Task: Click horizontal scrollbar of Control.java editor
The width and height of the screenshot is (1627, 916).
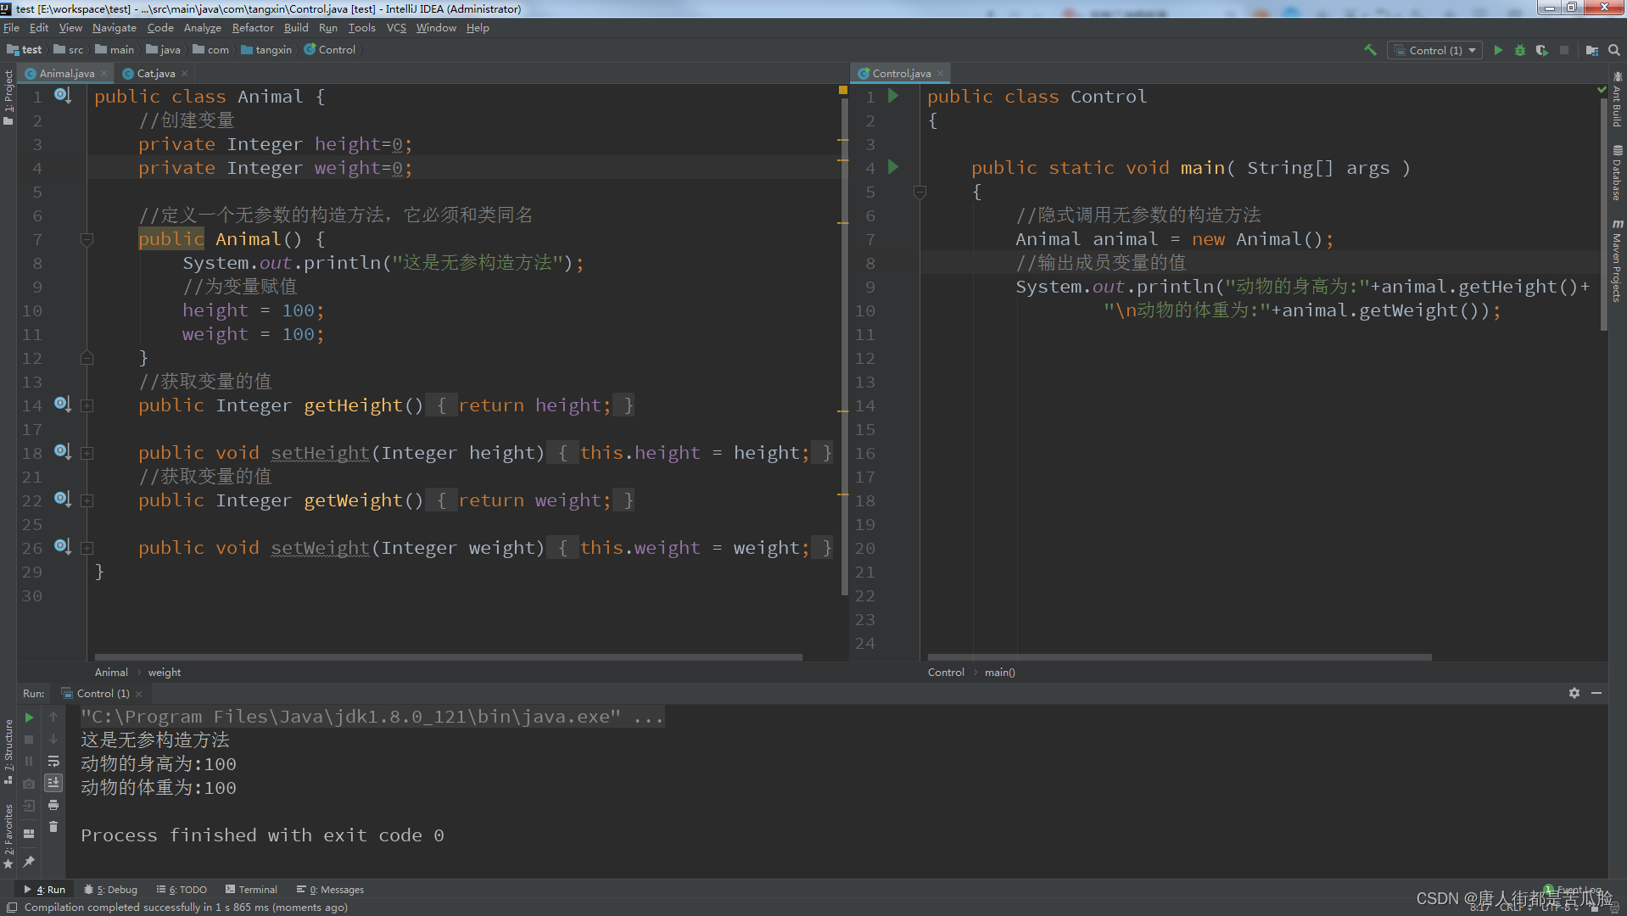Action: (1179, 657)
